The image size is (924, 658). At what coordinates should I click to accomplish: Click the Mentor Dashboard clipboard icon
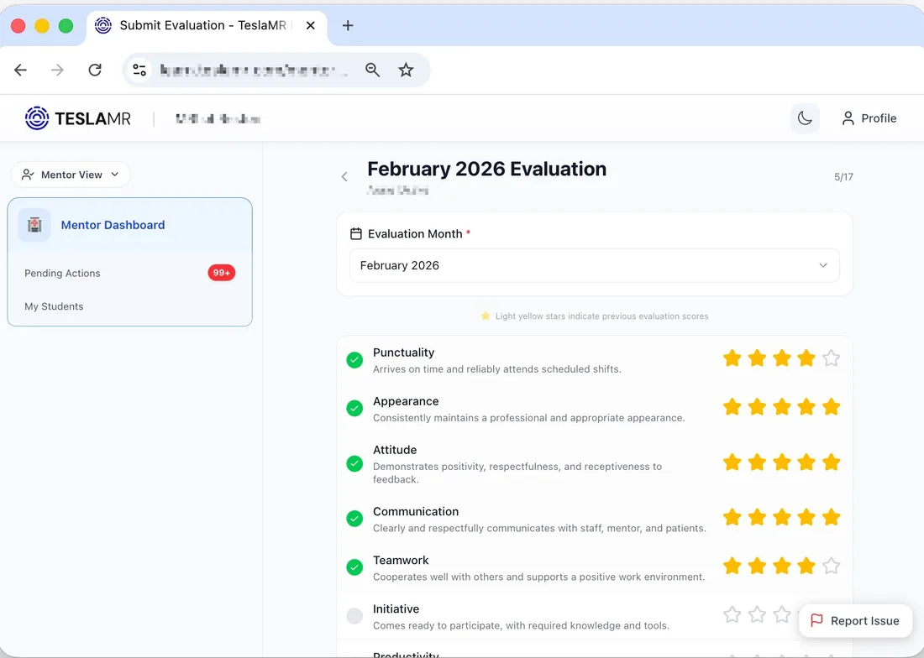[x=34, y=225]
